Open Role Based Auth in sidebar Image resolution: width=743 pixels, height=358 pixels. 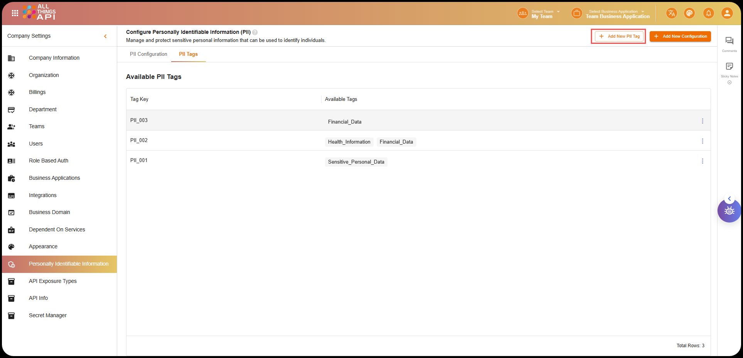coord(49,161)
